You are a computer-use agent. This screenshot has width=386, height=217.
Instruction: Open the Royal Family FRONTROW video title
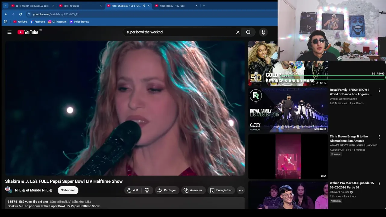pyautogui.click(x=351, y=92)
